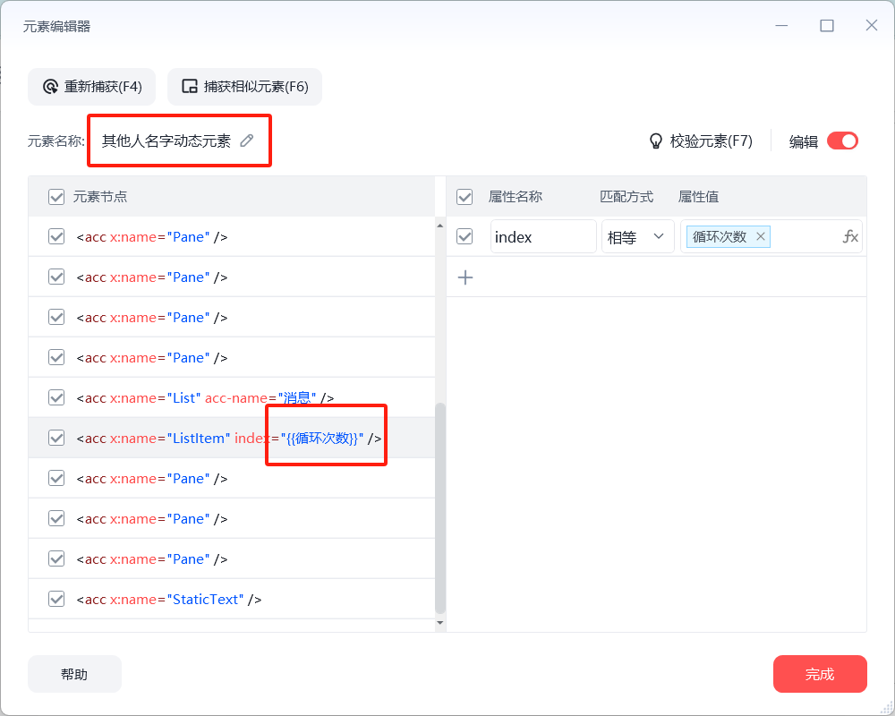The width and height of the screenshot is (895, 716).
Task: Click the 属性值 column header
Action: pos(698,197)
